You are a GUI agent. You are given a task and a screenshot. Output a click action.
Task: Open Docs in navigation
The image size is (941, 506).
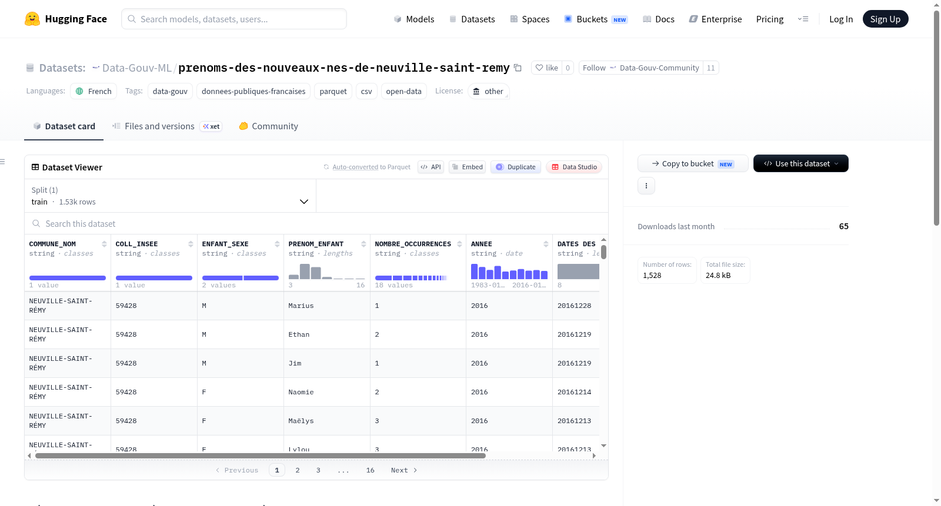(659, 19)
